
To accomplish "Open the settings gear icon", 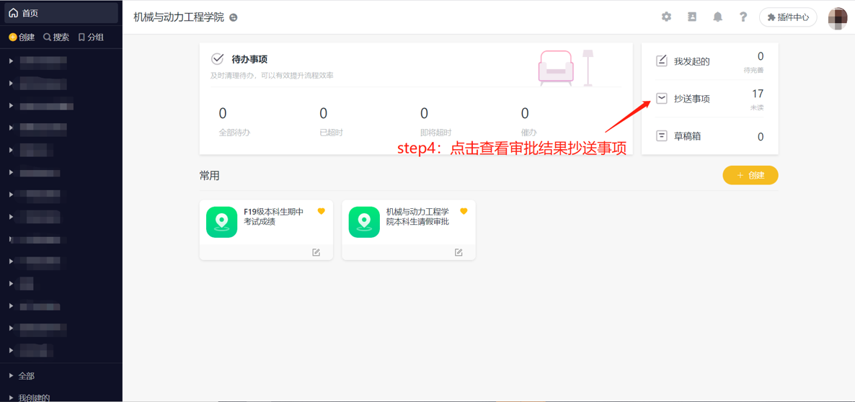I will 666,17.
